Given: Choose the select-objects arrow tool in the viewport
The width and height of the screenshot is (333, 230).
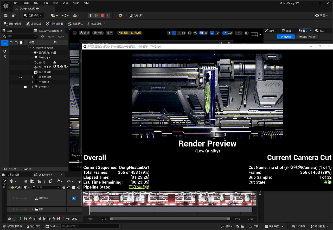Looking at the screenshot, I should point(169,33).
